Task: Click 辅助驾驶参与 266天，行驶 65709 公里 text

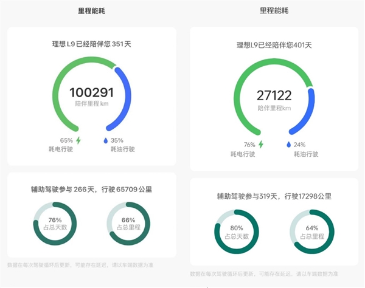Action: (91, 190)
